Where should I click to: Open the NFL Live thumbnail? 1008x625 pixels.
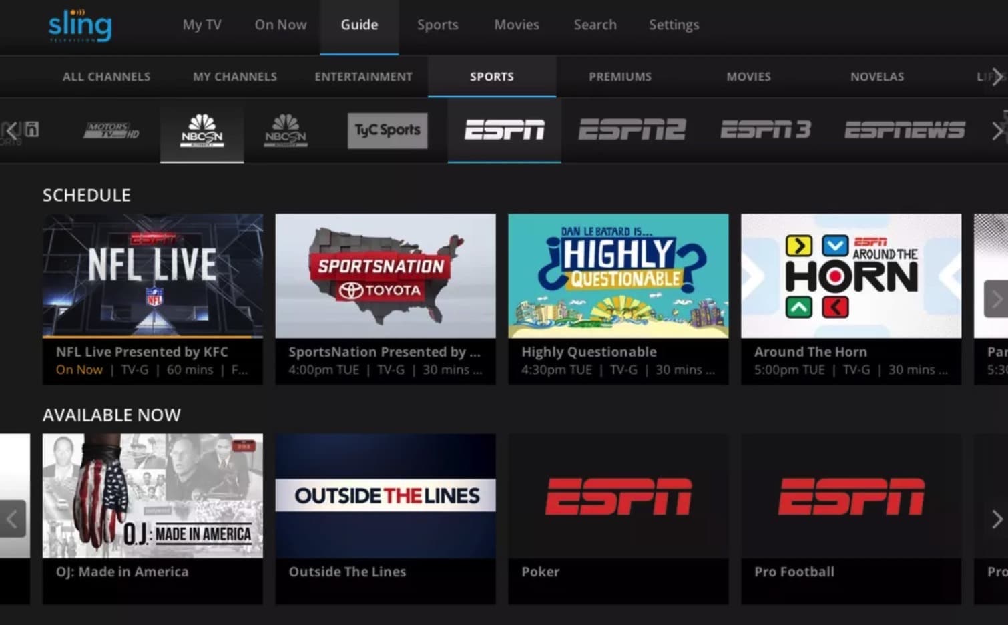153,276
